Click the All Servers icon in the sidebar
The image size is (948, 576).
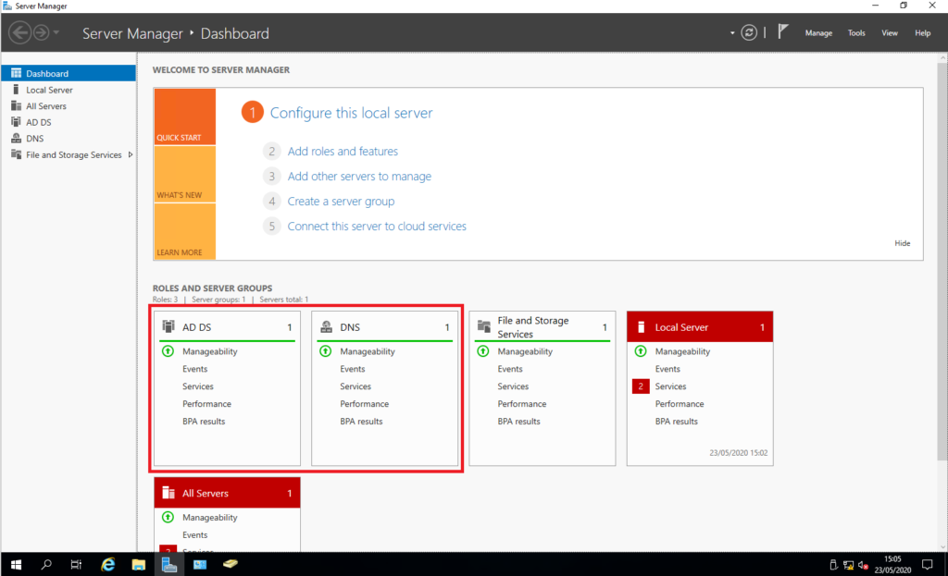coord(17,105)
